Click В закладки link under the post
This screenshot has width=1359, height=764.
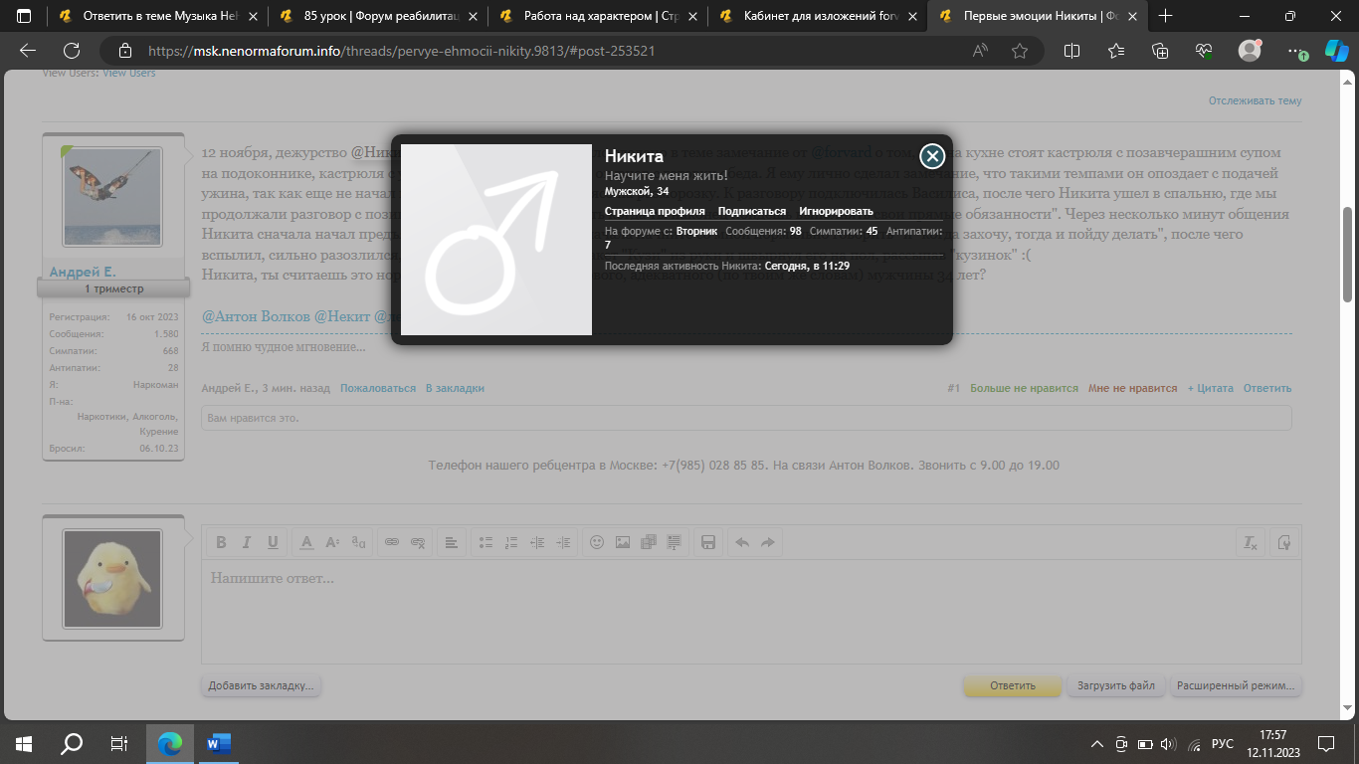[455, 388]
